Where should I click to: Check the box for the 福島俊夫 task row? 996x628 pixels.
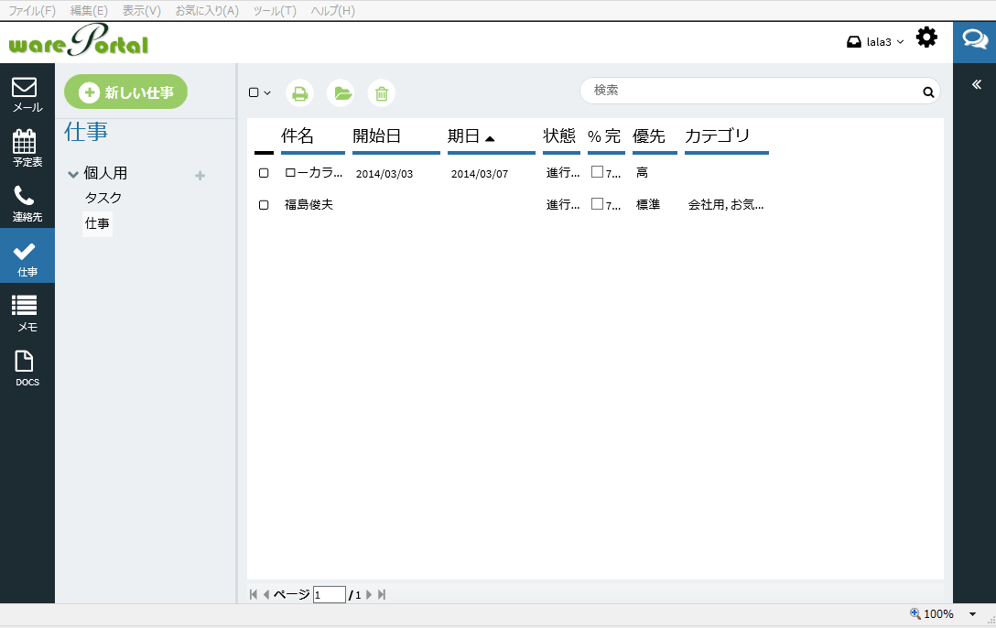(x=264, y=205)
